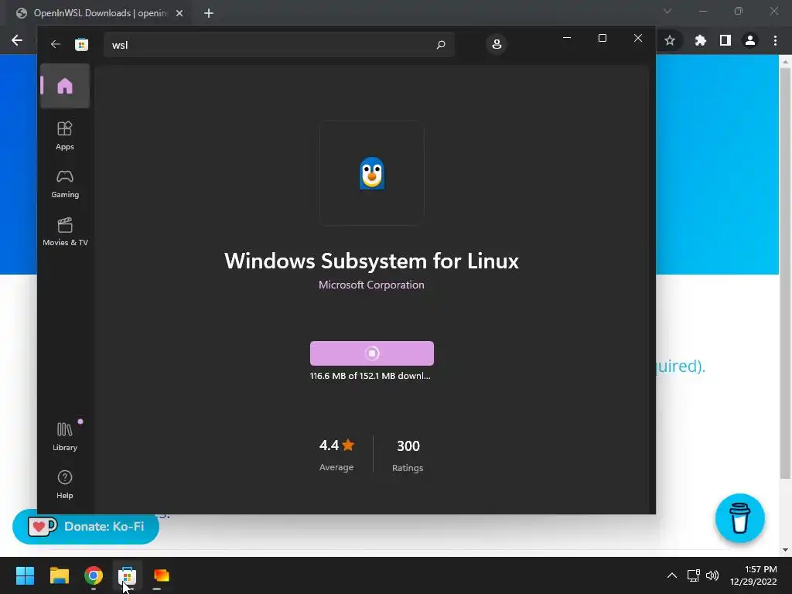Open the Apps section in Store sidebar

[65, 136]
